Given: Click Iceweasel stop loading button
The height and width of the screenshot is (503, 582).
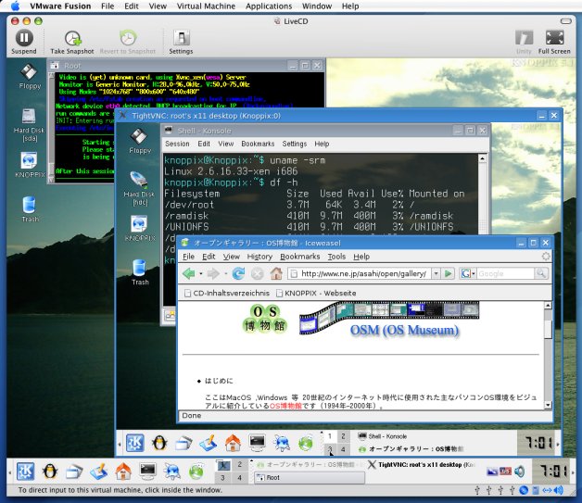Looking at the screenshot, I should (x=257, y=274).
